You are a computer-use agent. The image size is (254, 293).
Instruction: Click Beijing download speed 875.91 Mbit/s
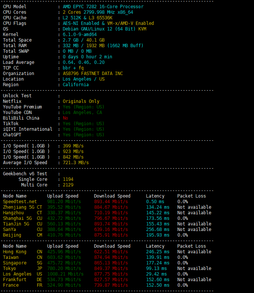111,235
